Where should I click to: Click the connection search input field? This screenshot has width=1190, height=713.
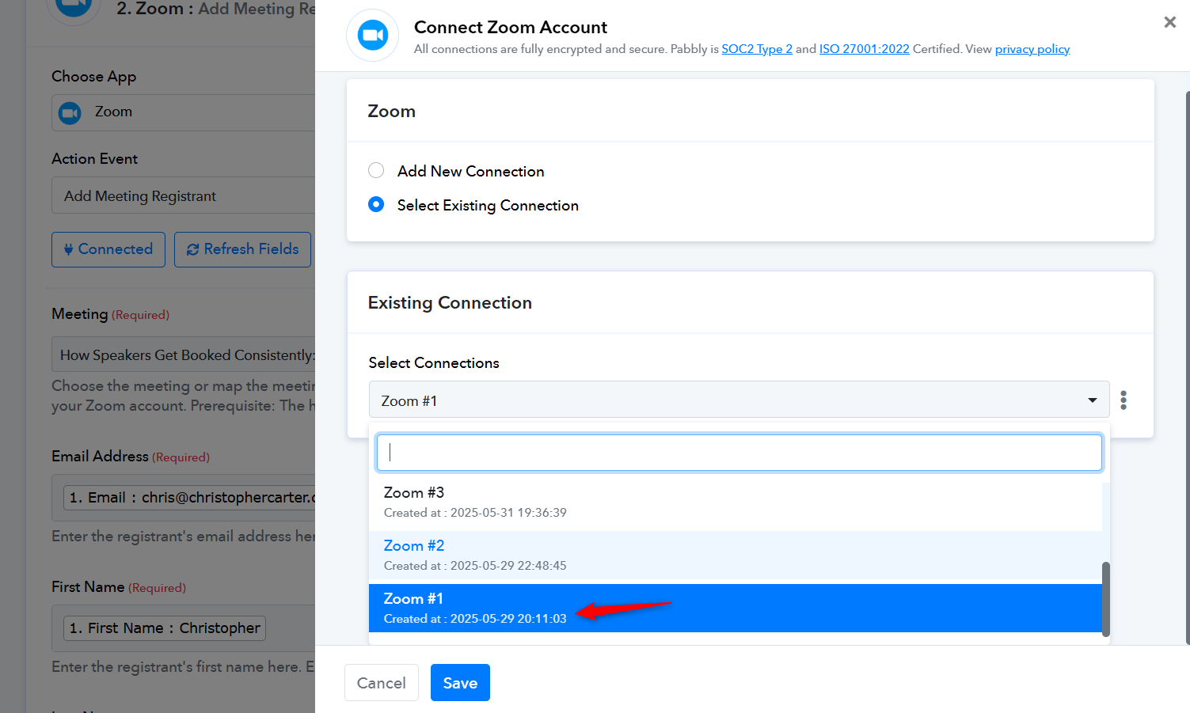pos(739,453)
